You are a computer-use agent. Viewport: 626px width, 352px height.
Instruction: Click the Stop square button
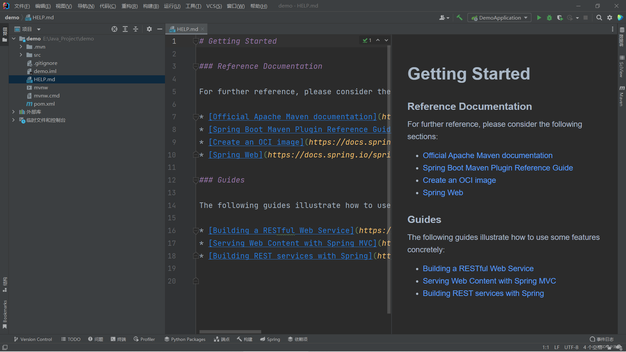click(586, 18)
